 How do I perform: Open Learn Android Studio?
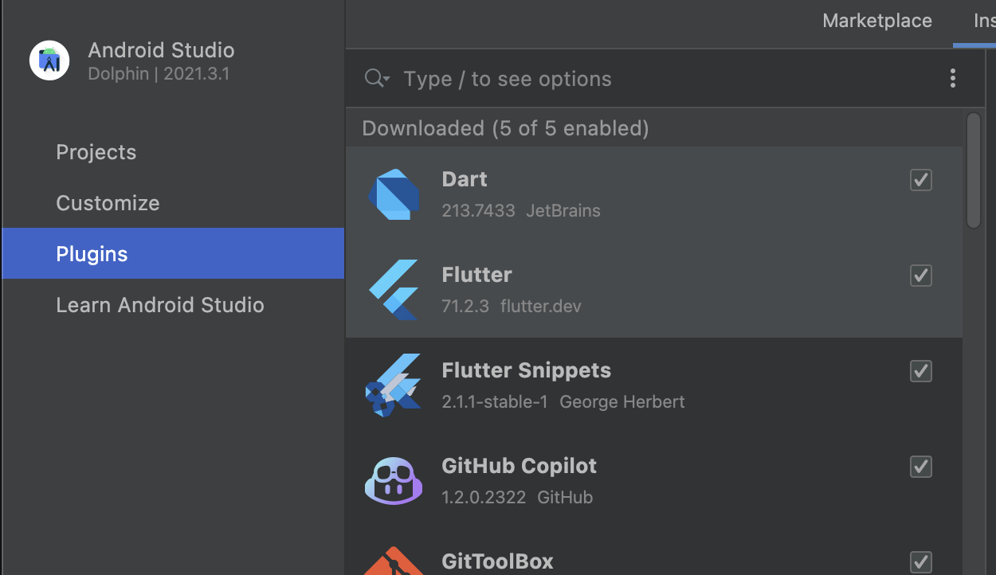click(x=173, y=305)
